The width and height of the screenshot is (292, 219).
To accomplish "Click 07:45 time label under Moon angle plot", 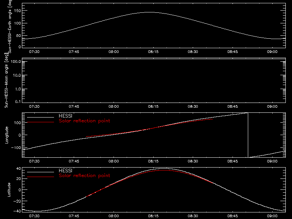I will click(74, 107).
